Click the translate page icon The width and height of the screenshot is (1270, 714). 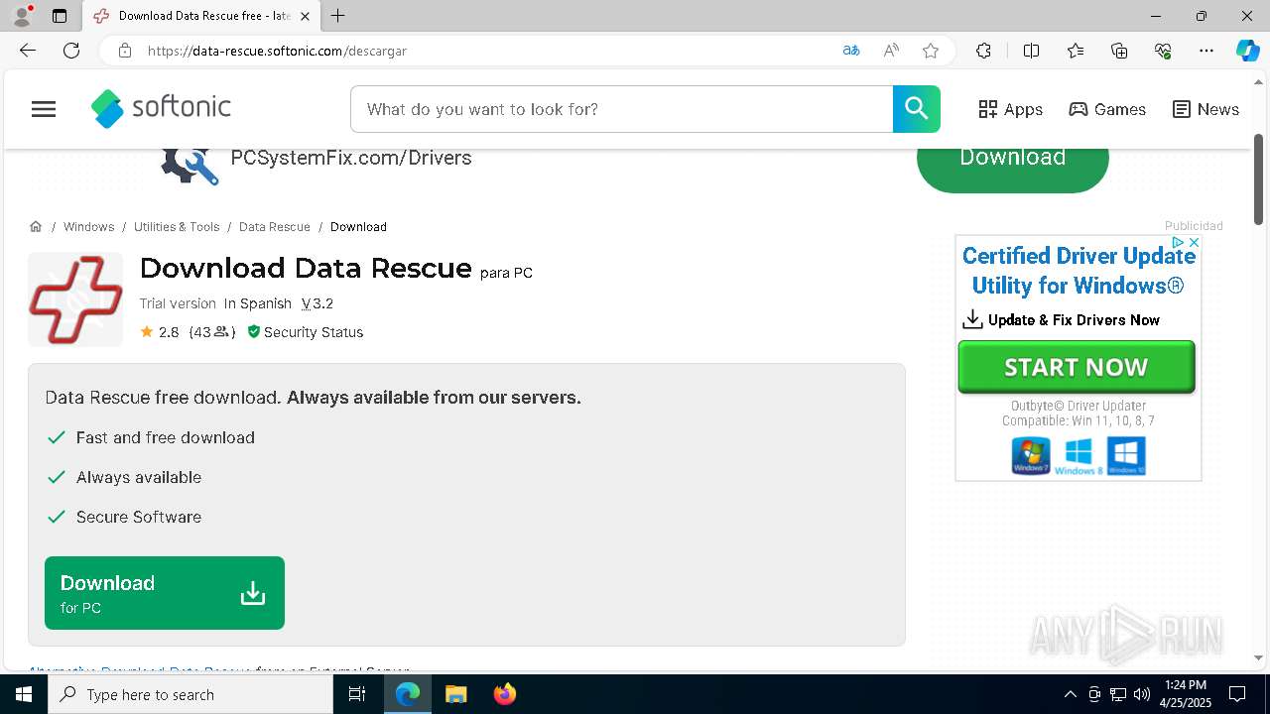pyautogui.click(x=851, y=51)
